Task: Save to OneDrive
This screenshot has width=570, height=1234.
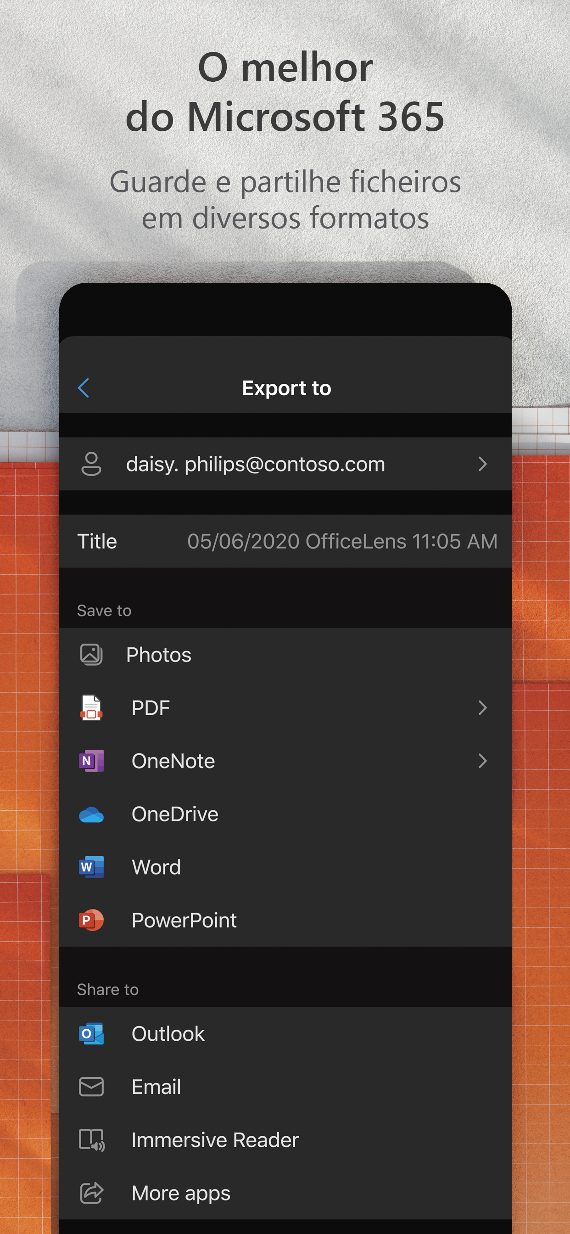Action: [285, 814]
